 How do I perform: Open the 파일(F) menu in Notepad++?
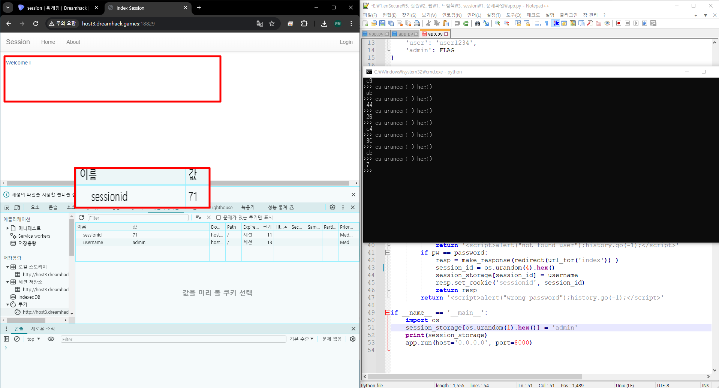pyautogui.click(x=370, y=15)
